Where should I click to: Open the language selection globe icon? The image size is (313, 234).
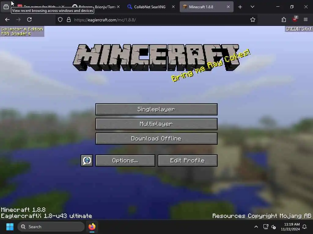[87, 160]
